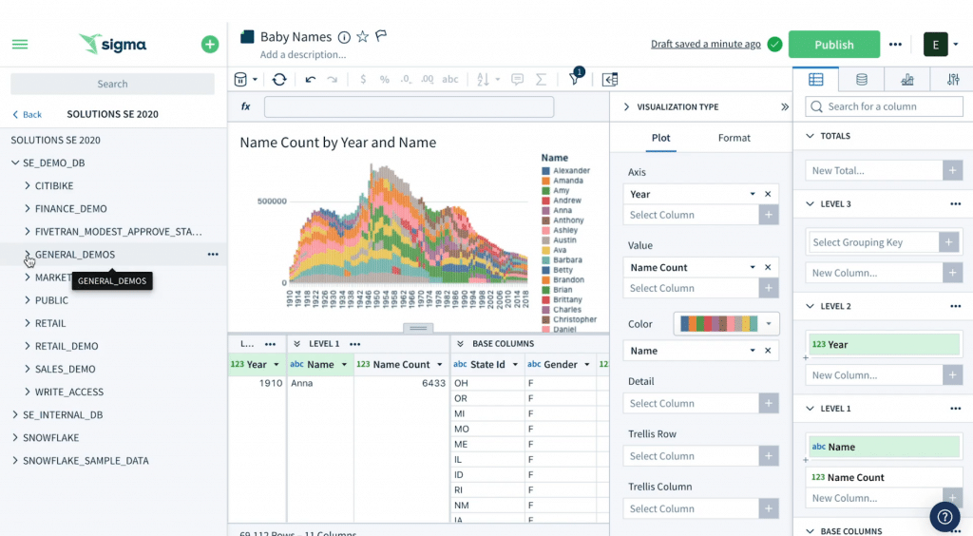
Task: Open the Year axis column dropdown
Action: coord(753,194)
